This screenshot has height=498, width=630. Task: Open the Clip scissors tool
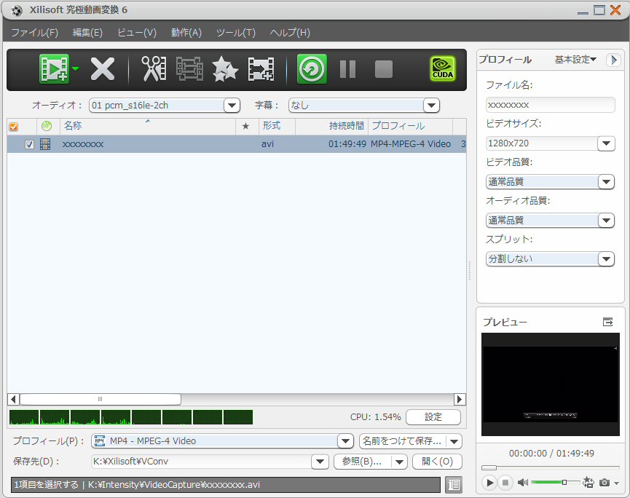click(154, 69)
